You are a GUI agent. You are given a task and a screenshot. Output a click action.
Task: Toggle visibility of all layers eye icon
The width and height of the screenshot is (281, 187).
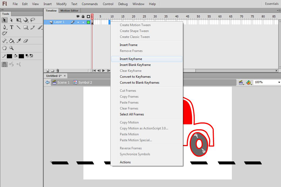78,16
